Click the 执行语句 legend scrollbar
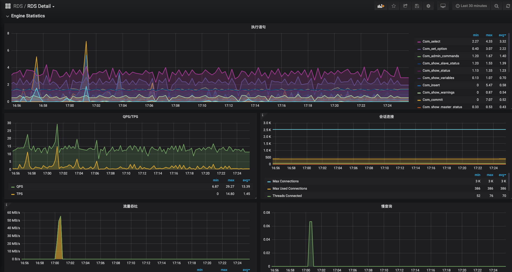The height and width of the screenshot is (272, 512). pyautogui.click(x=509, y=53)
